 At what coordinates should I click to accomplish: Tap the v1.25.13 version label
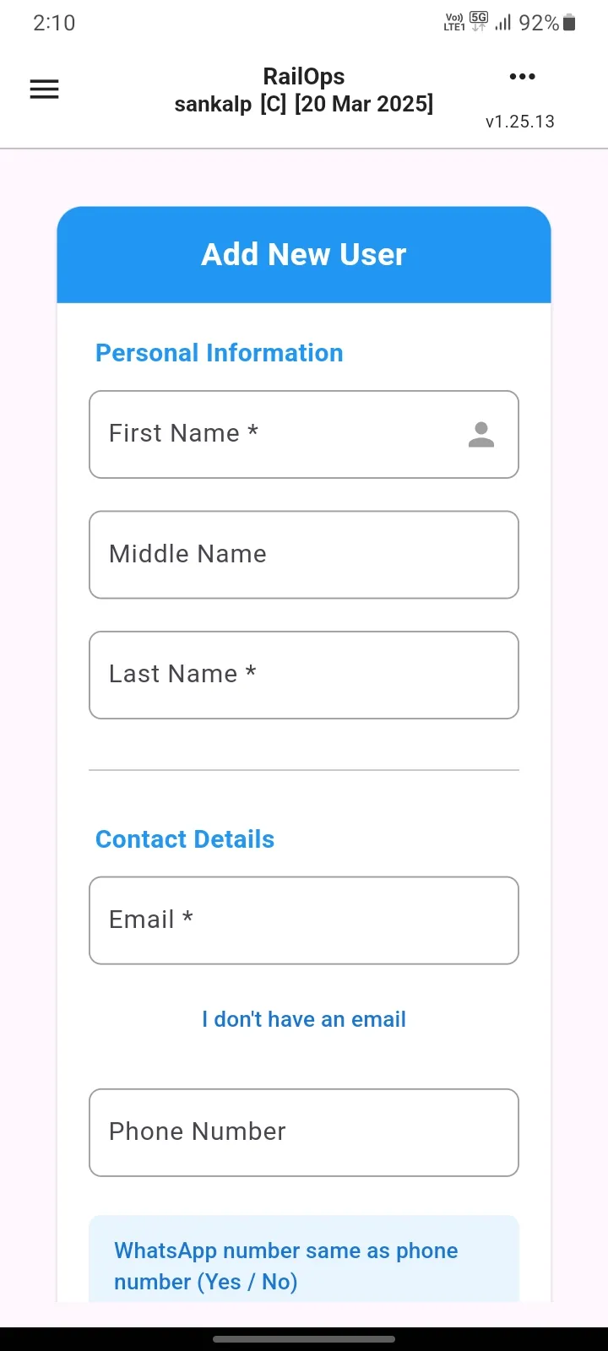coord(520,122)
